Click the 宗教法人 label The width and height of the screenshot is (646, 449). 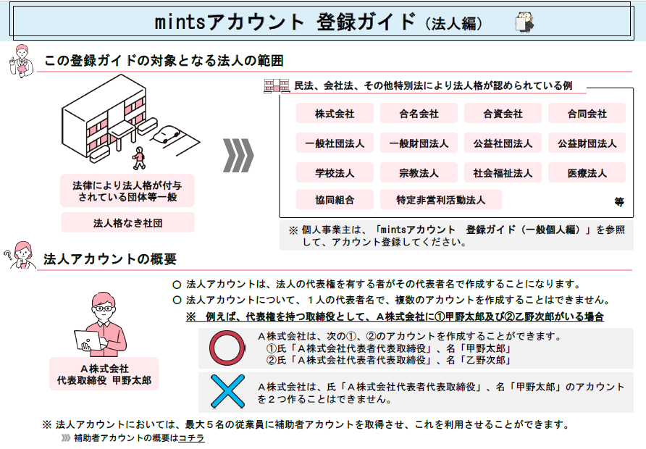click(x=419, y=172)
